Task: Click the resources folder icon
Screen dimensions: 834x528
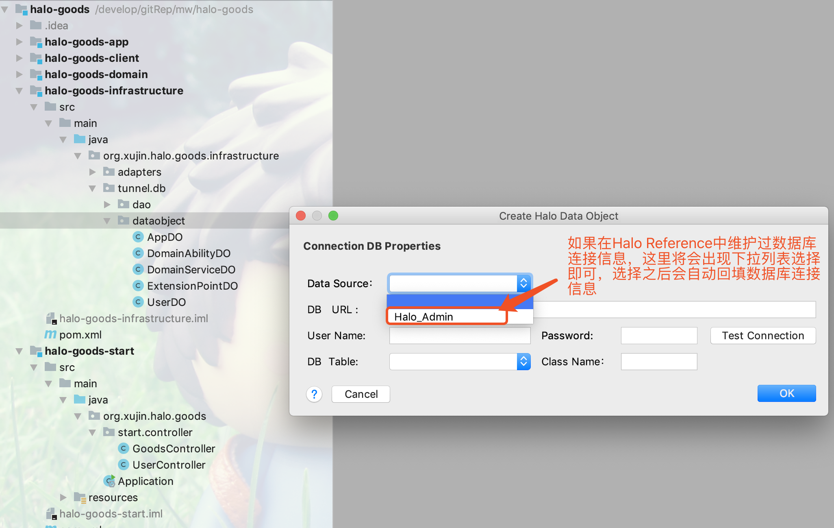Action: pos(80,497)
